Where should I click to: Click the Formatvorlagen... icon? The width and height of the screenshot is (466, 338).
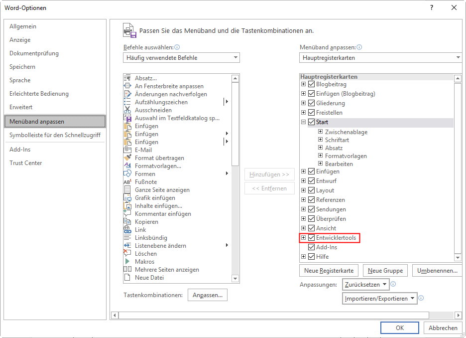tap(127, 166)
